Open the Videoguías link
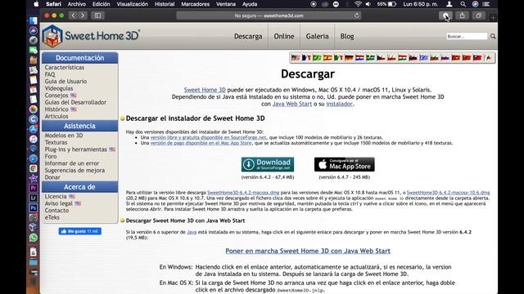Screen dimensions: 524x294 tap(59, 88)
